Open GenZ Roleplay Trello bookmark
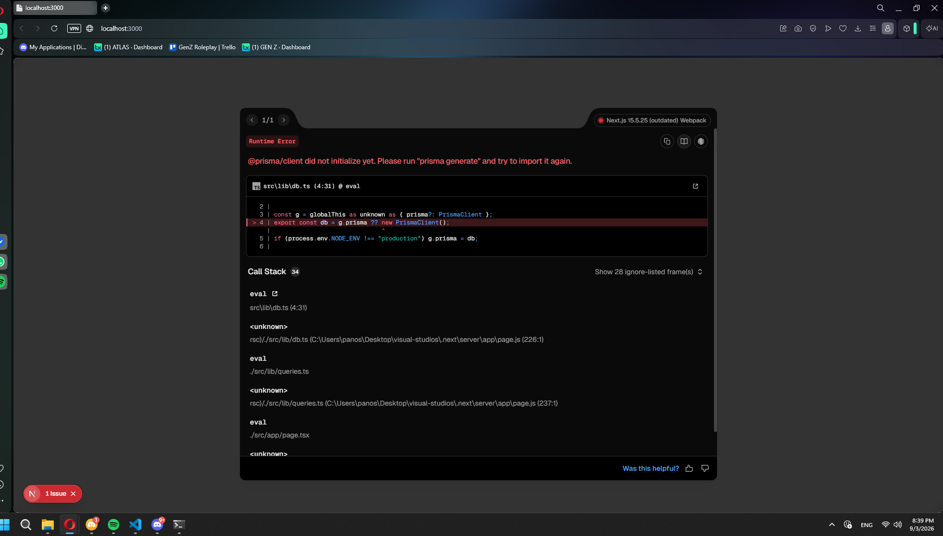Screen dimensions: 943x536 [202, 47]
